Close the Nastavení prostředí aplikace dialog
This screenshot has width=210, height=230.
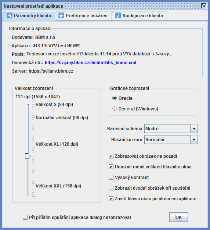coord(204,6)
